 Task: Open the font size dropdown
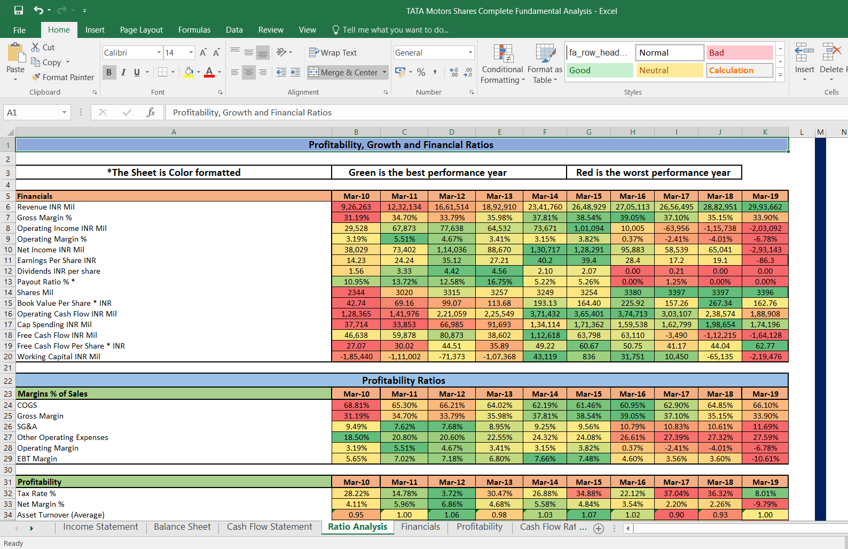click(x=191, y=52)
